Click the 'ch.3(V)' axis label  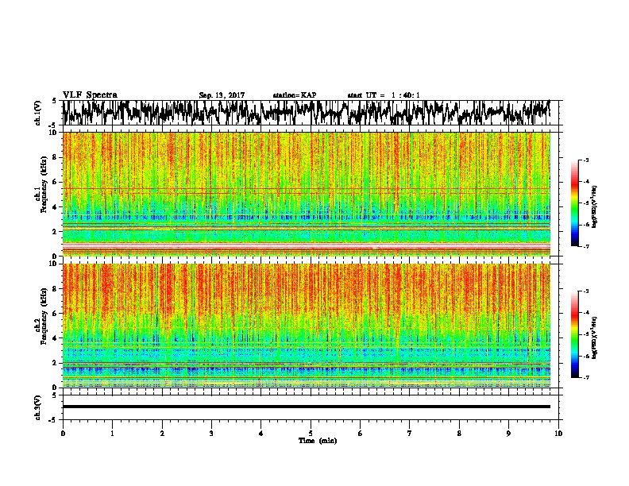point(38,407)
